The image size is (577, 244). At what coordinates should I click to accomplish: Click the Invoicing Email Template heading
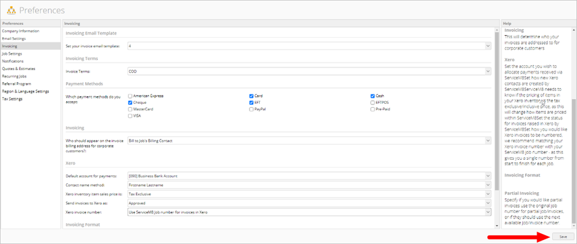(91, 33)
